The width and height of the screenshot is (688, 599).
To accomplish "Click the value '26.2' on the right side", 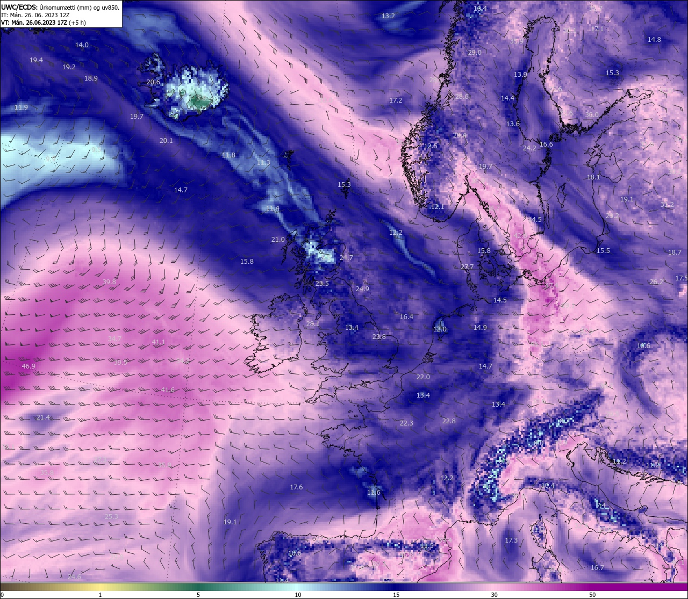I will pos(656,282).
